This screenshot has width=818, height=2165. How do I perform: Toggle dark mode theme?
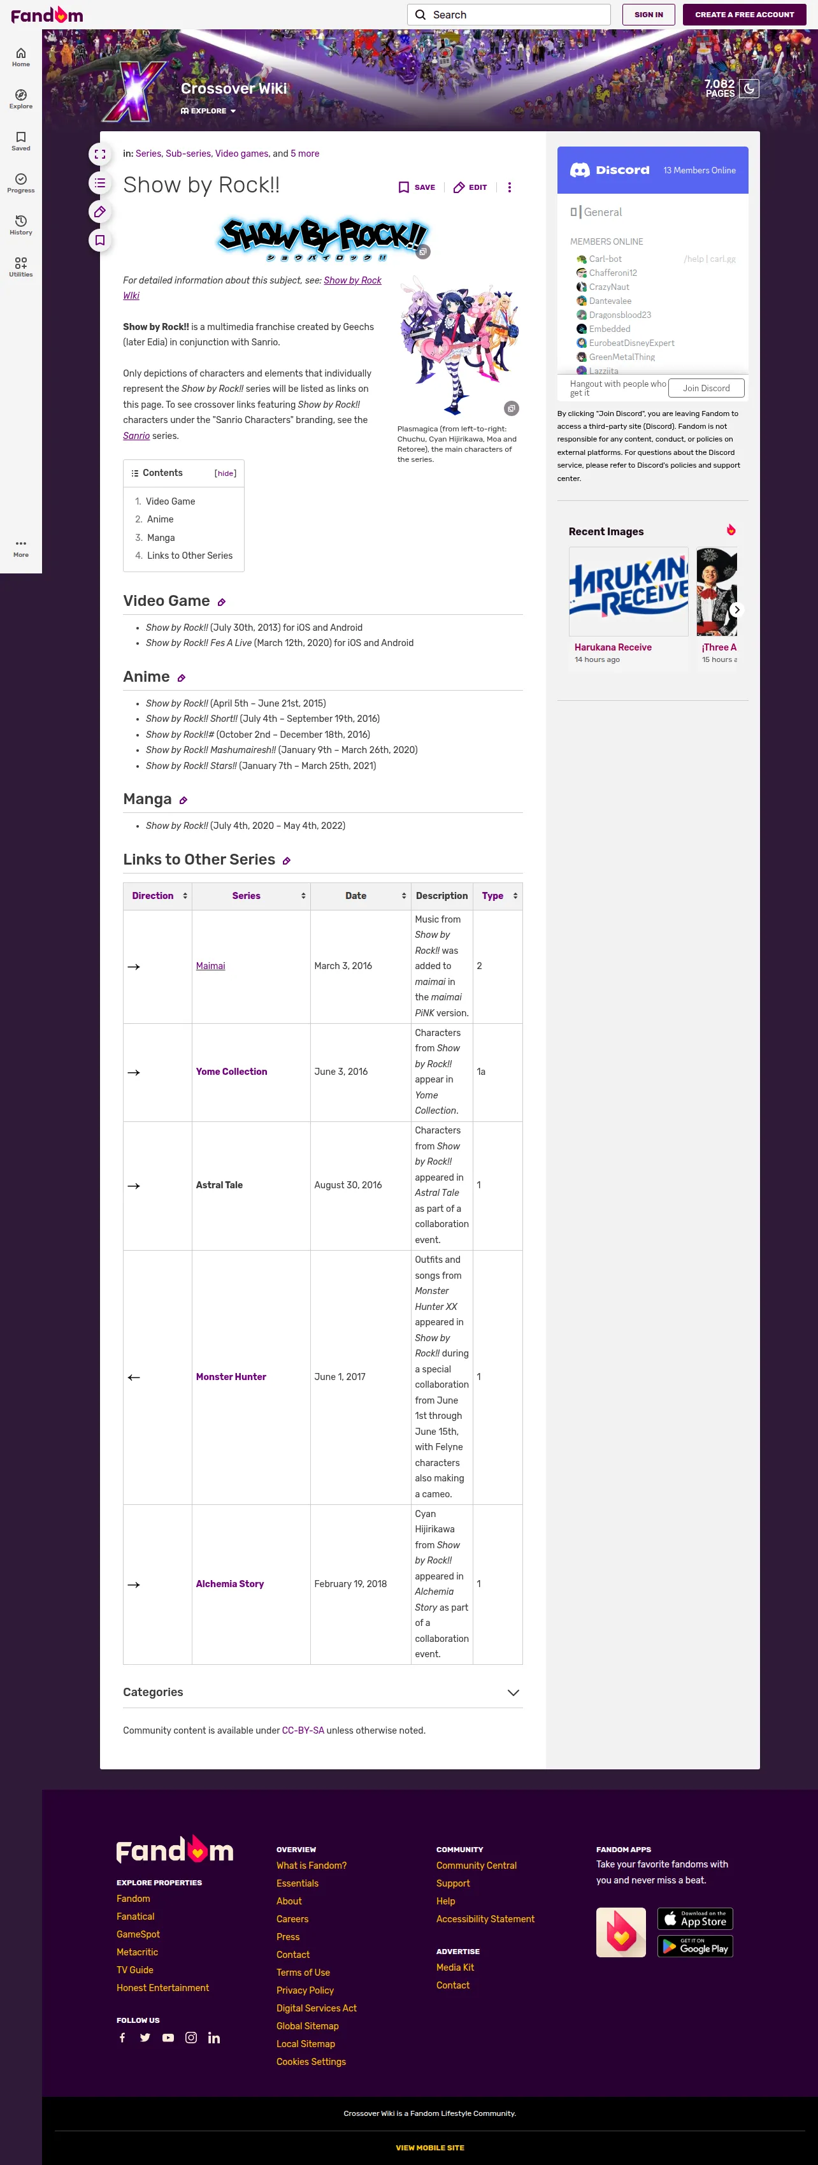(x=749, y=89)
